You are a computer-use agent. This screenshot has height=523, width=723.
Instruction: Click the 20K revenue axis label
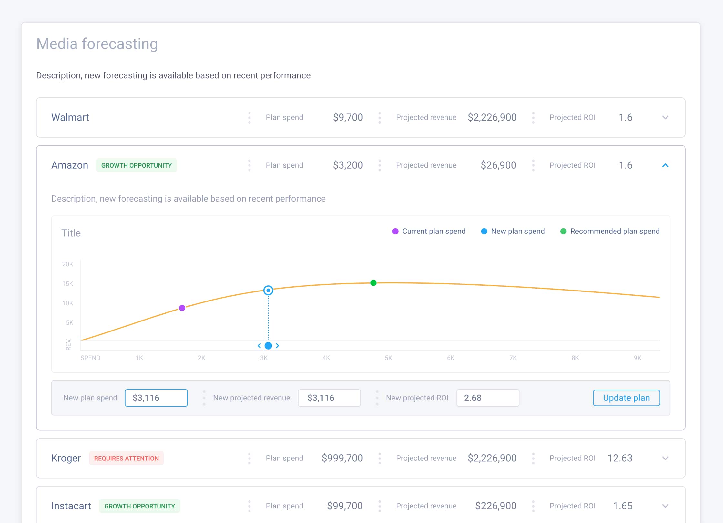[67, 264]
